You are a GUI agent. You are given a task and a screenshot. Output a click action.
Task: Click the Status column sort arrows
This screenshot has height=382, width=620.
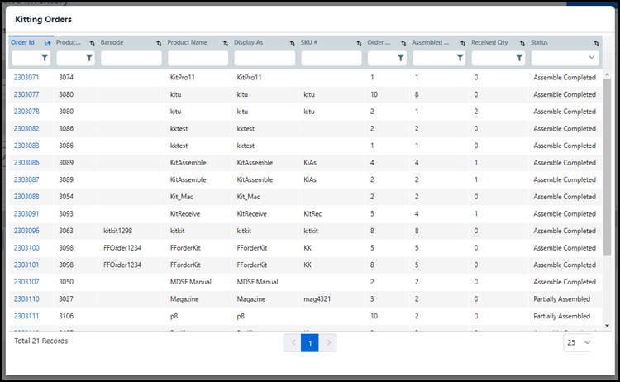596,43
